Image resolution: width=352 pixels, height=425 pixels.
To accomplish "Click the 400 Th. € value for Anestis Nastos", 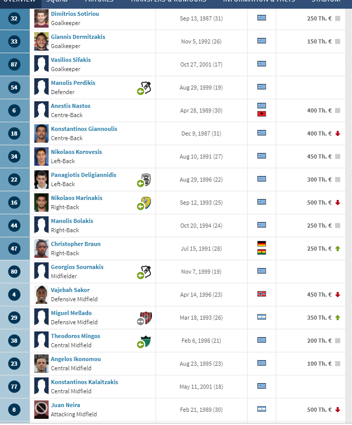I will 319,110.
